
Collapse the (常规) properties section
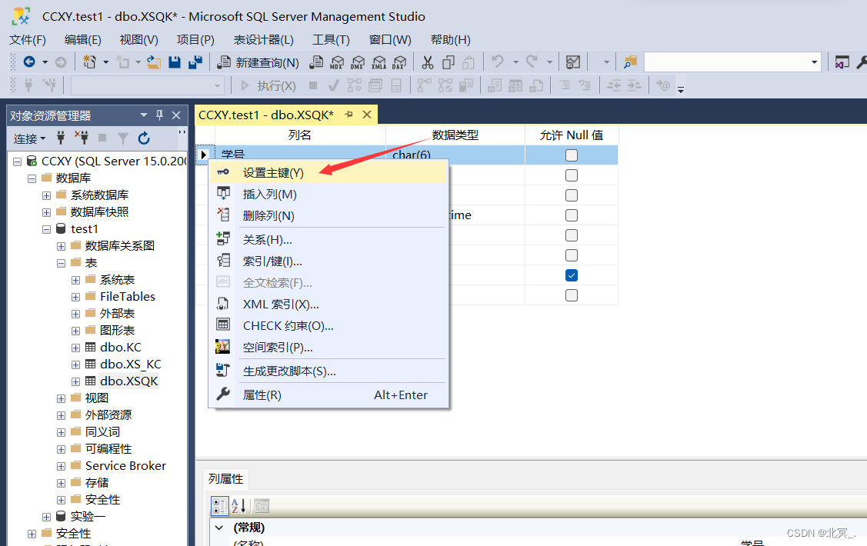coord(219,528)
